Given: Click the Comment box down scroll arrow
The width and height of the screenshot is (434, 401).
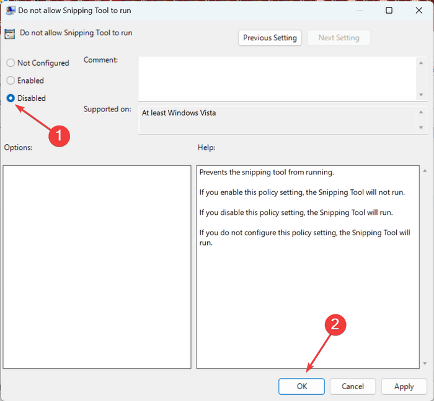Looking at the screenshot, I should 421,95.
